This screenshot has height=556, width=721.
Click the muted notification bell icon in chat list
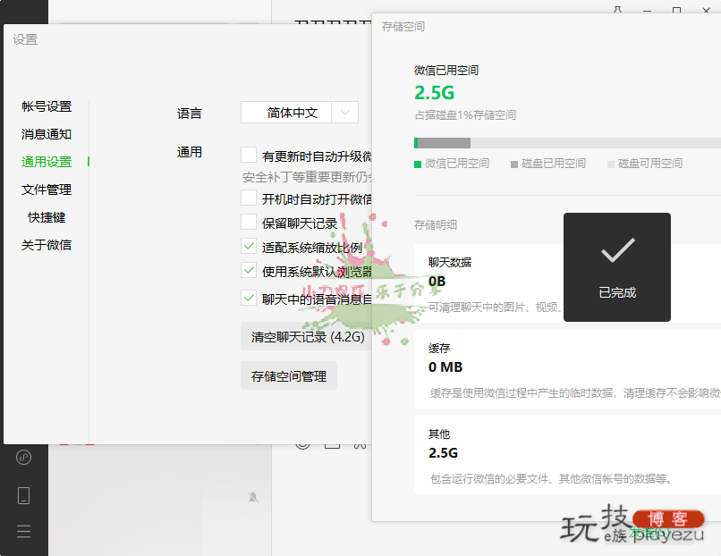(x=253, y=497)
